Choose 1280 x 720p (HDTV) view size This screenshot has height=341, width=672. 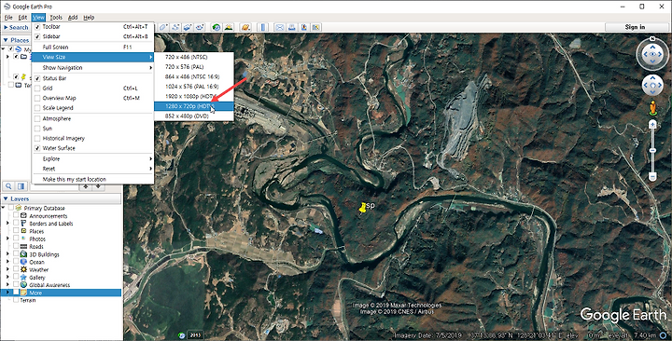tap(194, 106)
